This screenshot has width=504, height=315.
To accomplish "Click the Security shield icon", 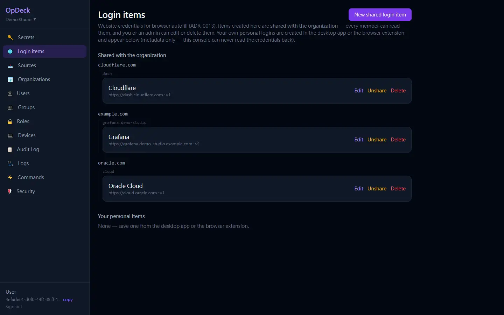I will tap(10, 191).
